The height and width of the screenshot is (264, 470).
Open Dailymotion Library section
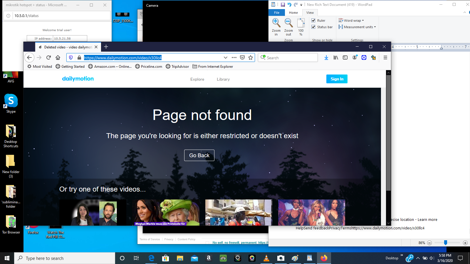pyautogui.click(x=223, y=79)
